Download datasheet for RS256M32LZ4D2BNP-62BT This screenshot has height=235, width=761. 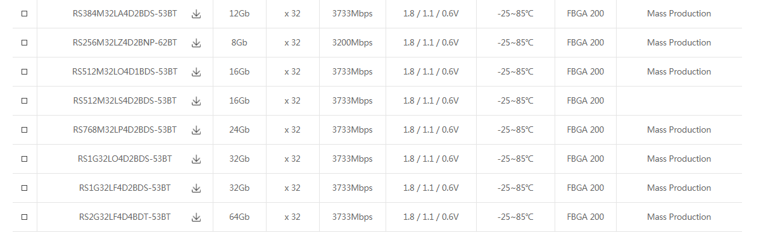[x=196, y=43]
